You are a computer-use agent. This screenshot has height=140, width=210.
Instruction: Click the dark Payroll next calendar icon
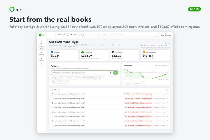(113, 52)
